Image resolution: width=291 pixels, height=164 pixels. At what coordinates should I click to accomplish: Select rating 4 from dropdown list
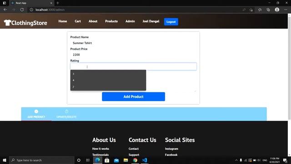click(108, 80)
